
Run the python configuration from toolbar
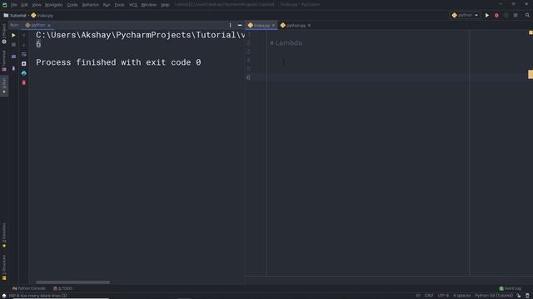(x=487, y=15)
